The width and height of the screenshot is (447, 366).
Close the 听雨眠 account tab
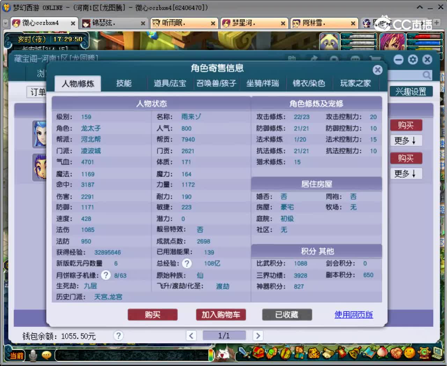point(213,23)
